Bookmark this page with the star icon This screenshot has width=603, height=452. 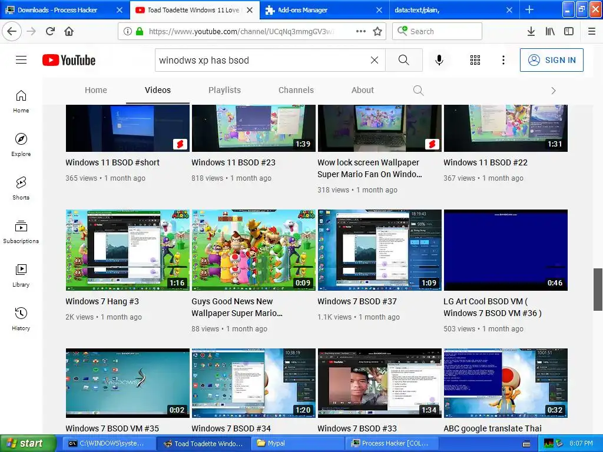pyautogui.click(x=377, y=31)
